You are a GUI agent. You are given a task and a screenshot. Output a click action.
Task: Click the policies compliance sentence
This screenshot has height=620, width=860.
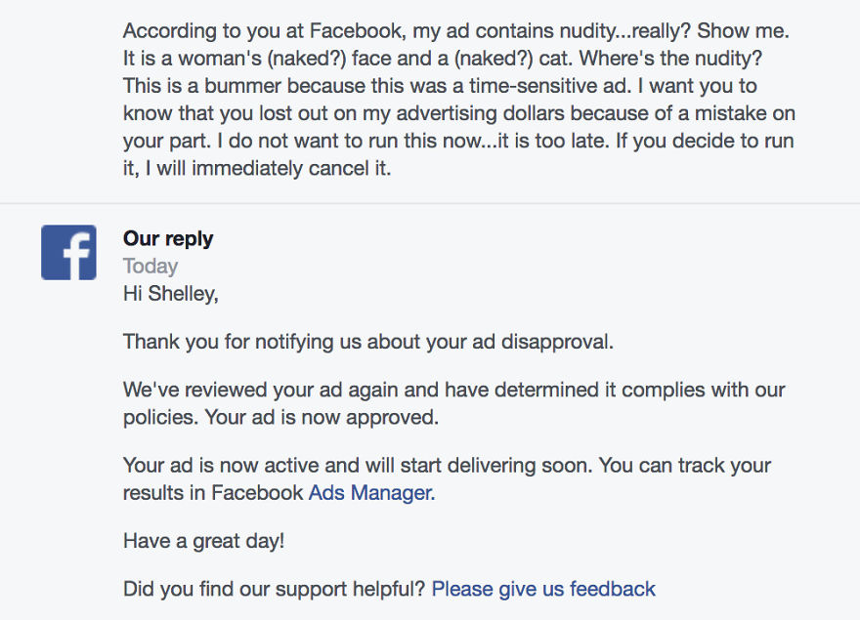point(452,389)
